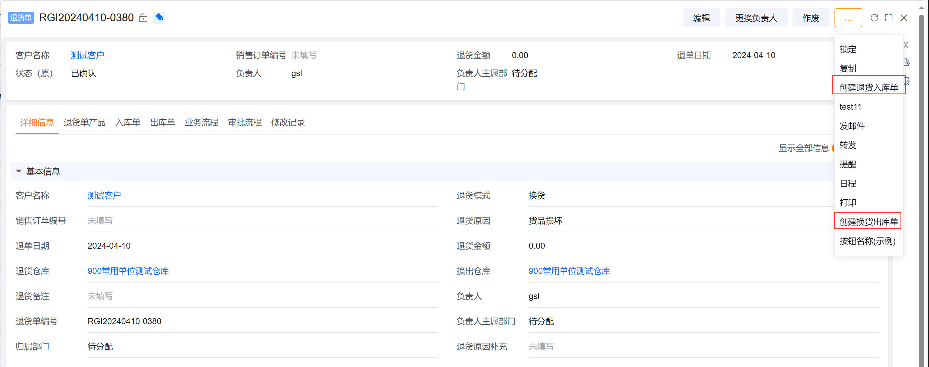The image size is (929, 367).
Task: Switch to the 退货单产品 tab
Action: [84, 123]
